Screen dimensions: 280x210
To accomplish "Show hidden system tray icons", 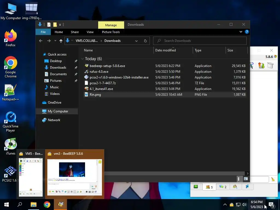I will point(225,205).
